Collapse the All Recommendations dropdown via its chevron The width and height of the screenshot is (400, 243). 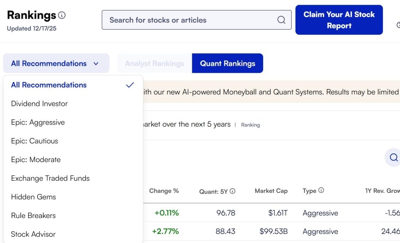(x=96, y=63)
